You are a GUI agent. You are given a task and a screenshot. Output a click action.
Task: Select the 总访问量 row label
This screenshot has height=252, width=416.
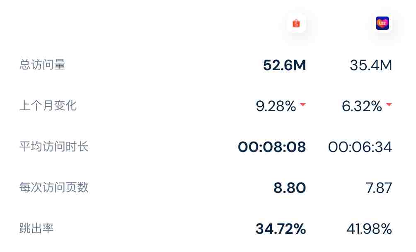tap(42, 64)
